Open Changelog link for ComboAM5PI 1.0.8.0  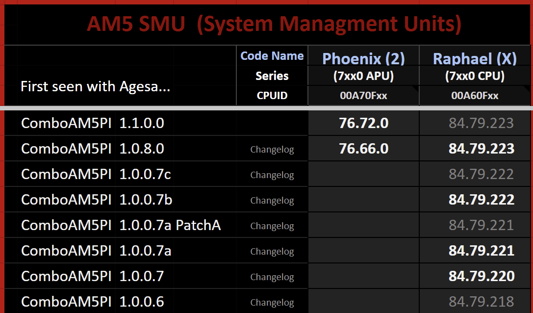(x=272, y=149)
